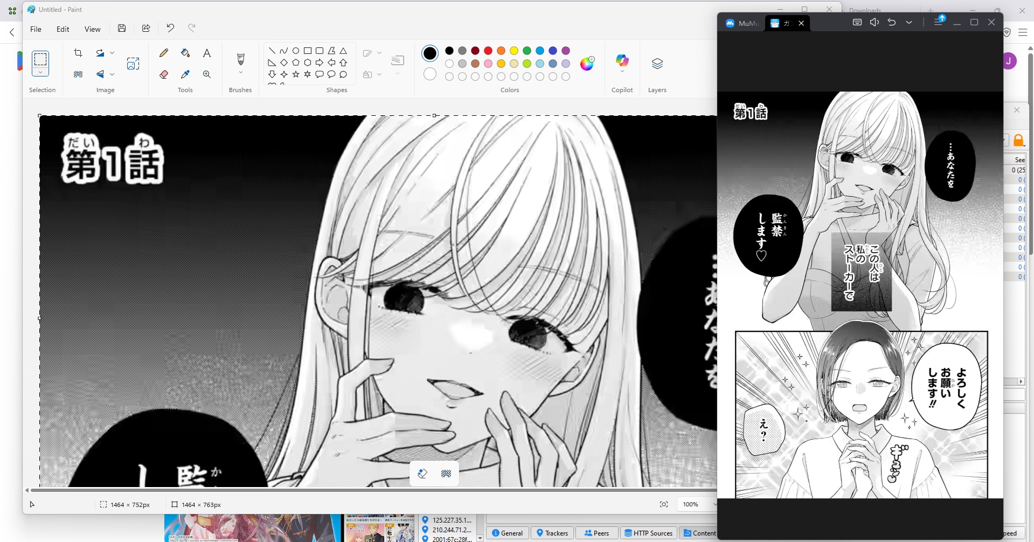Viewport: 1034px width, 542px height.
Task: Select the Color picker eyedropper
Action: 185,74
